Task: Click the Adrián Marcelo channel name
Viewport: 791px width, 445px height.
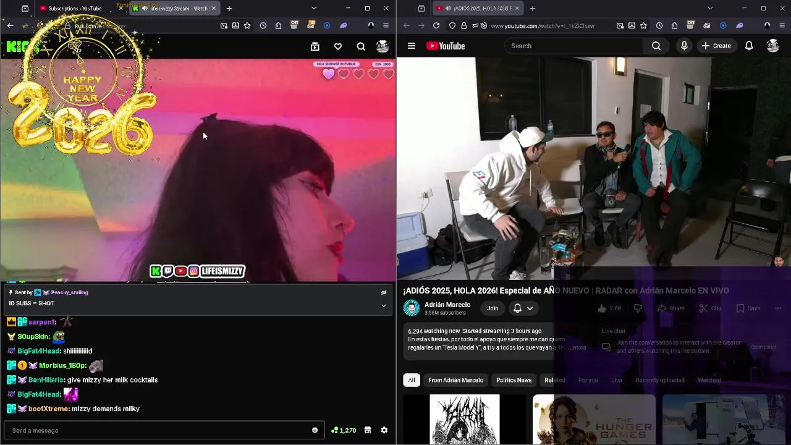Action: (447, 305)
